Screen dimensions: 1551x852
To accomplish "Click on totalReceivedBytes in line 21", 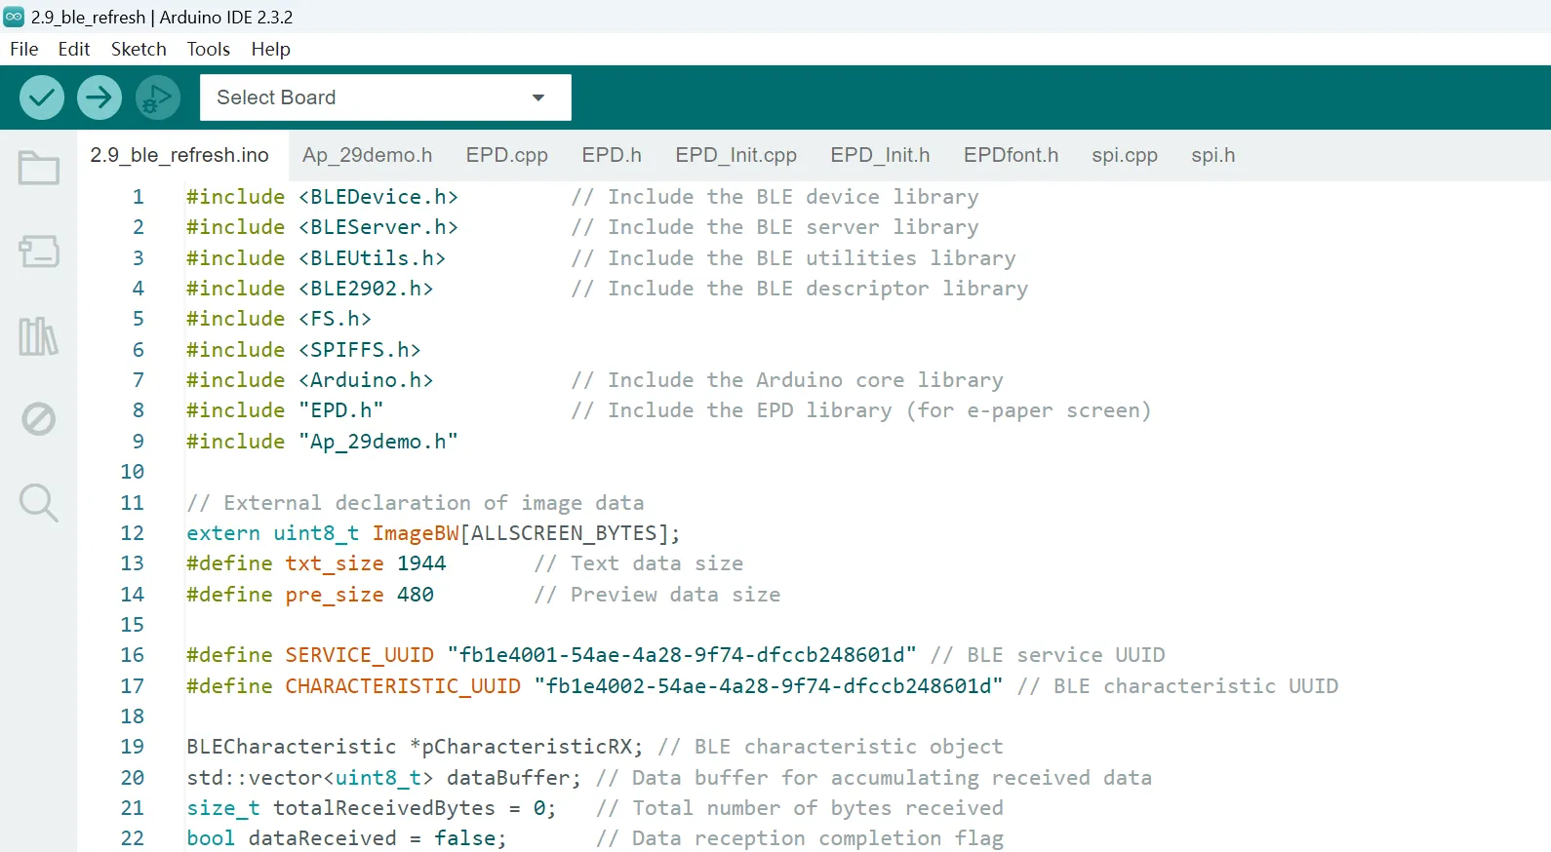I will pos(384,808).
